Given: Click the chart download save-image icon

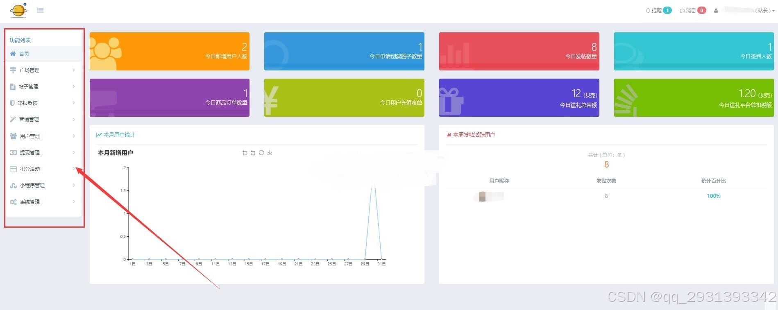Looking at the screenshot, I should 270,153.
